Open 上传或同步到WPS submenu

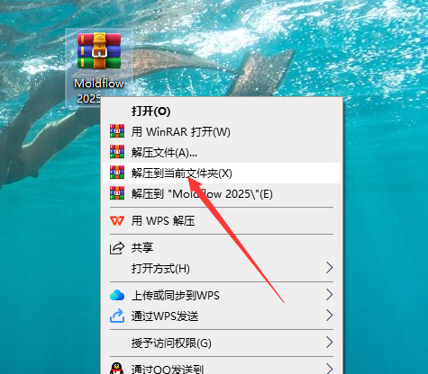pyautogui.click(x=222, y=295)
